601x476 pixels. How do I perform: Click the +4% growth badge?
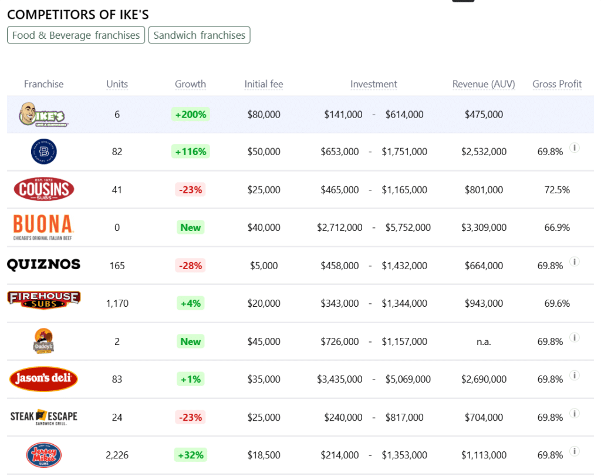[191, 303]
